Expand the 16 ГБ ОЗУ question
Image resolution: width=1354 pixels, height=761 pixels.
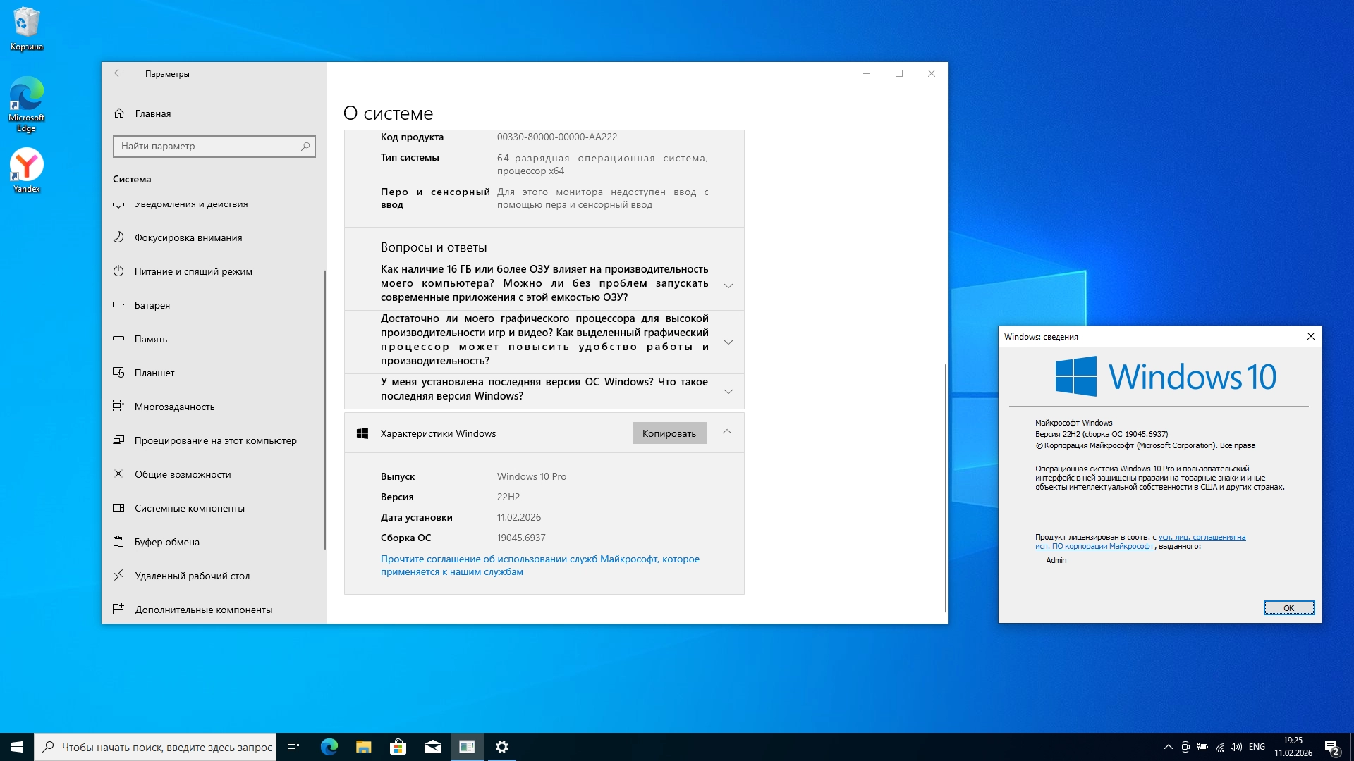pos(728,285)
